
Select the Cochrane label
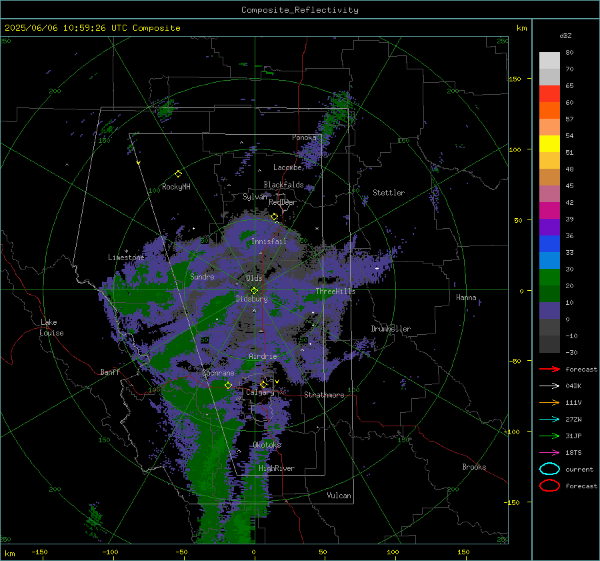218,373
